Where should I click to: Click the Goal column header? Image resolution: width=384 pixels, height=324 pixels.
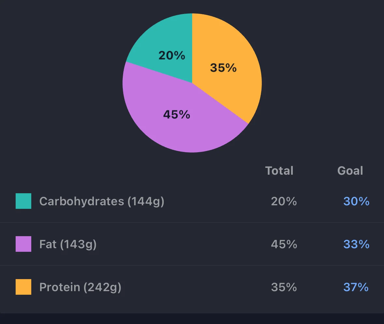pyautogui.click(x=350, y=171)
